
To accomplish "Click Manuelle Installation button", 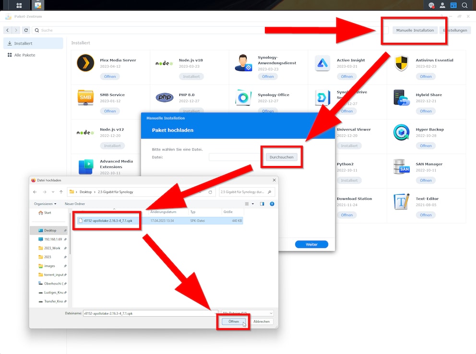I will pos(415,30).
